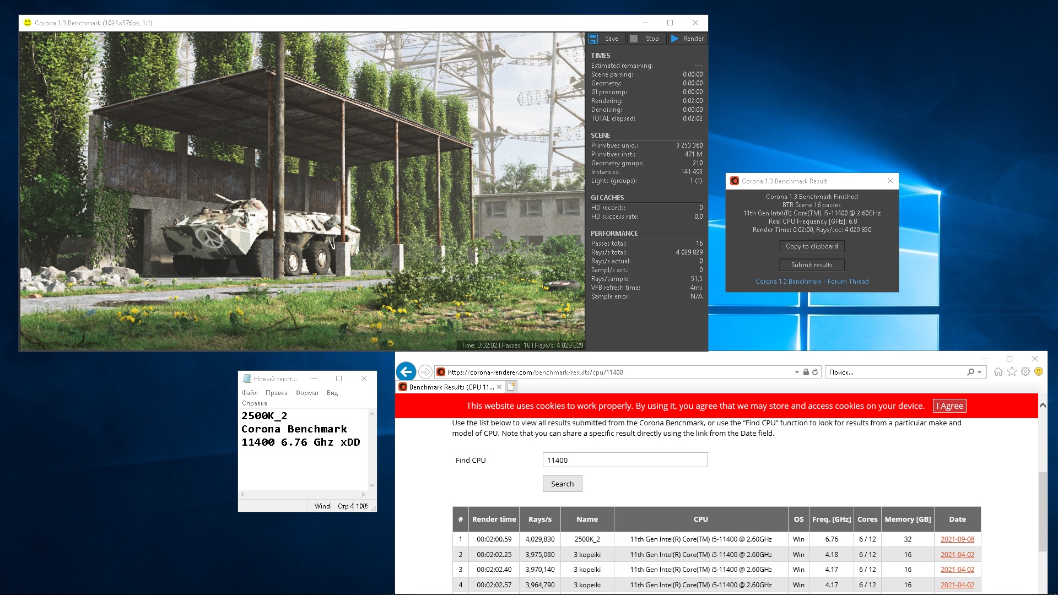Refresh the page using the reload icon
The image size is (1058, 595).
pyautogui.click(x=815, y=372)
